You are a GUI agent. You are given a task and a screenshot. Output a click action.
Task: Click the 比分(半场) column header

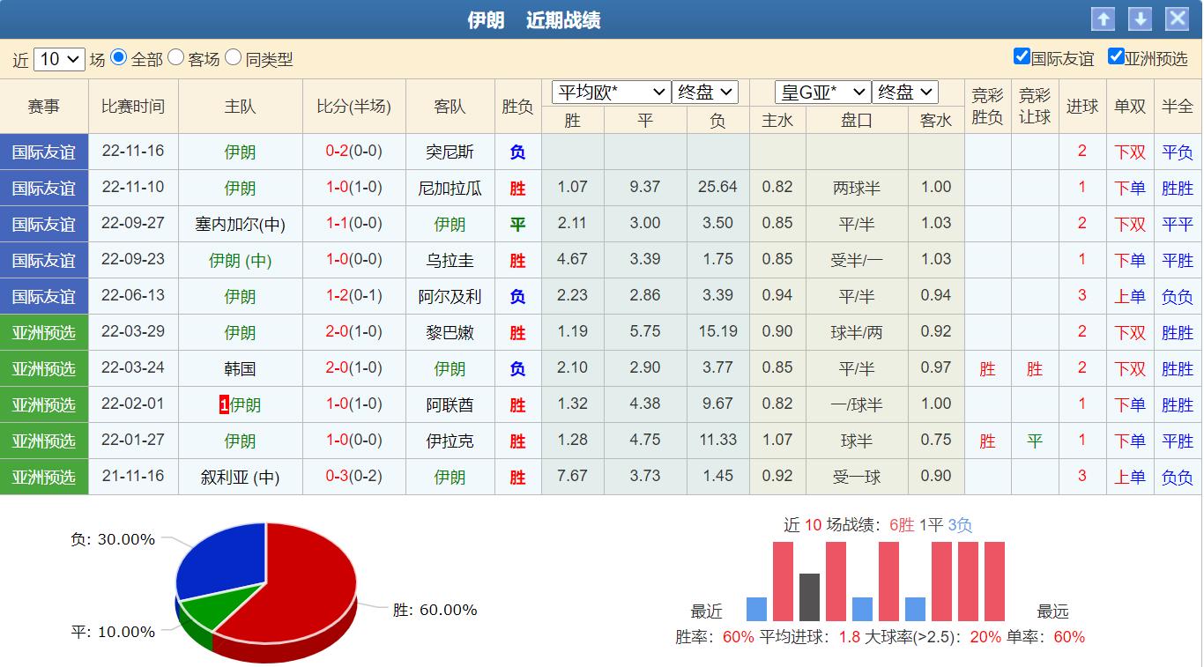(354, 107)
